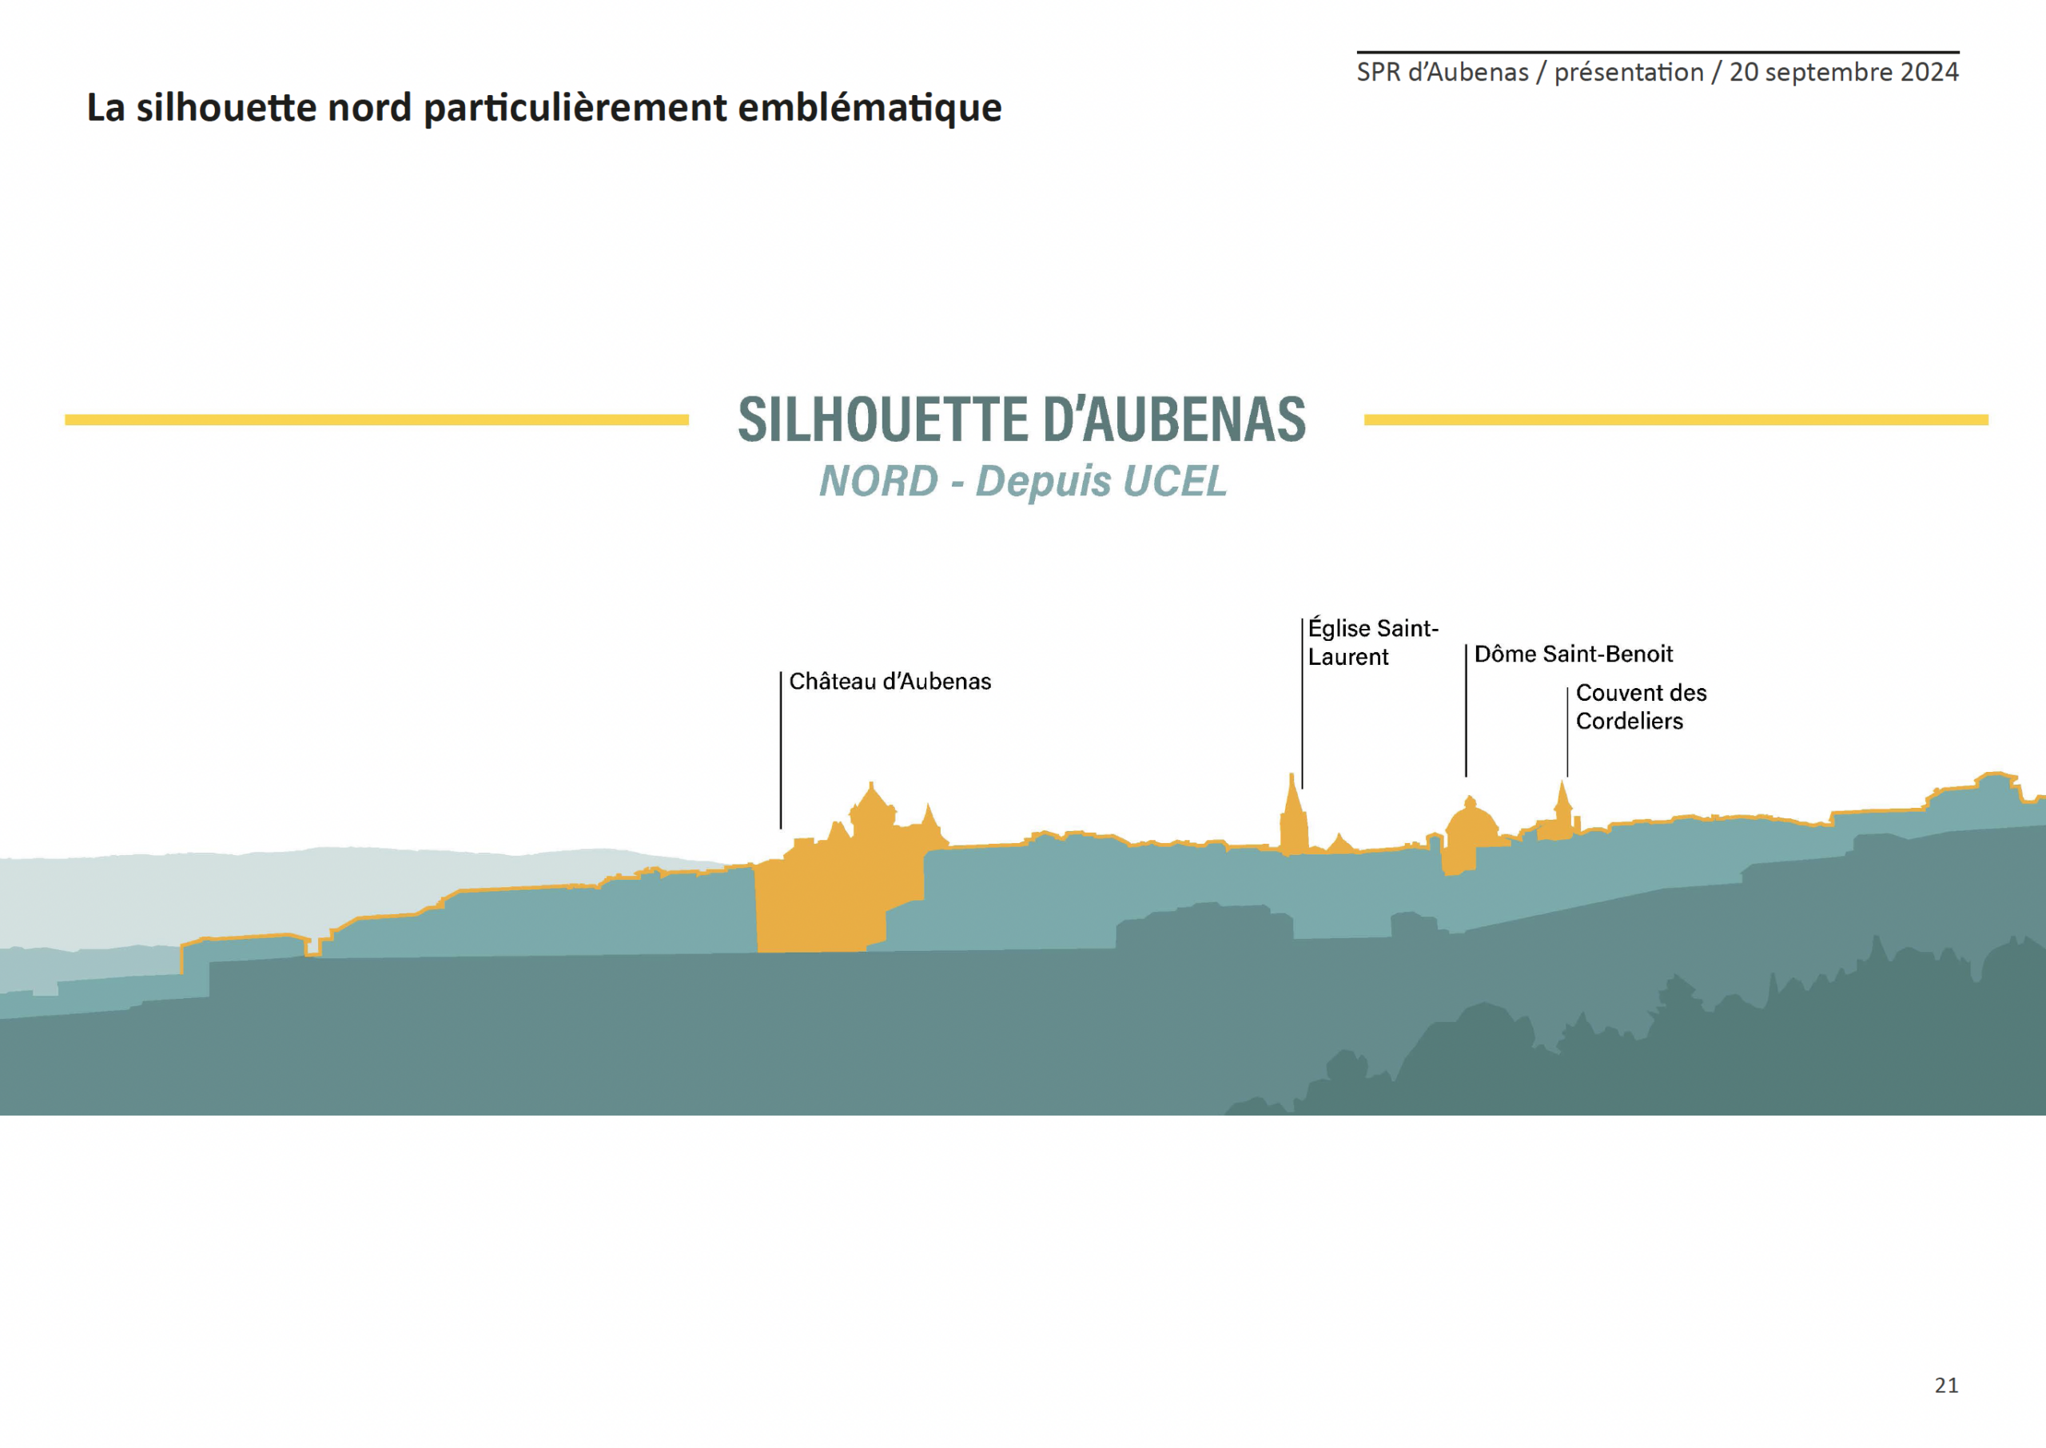The height and width of the screenshot is (1448, 2046).
Task: Click the yellow line right of heading
Action: click(x=1676, y=420)
